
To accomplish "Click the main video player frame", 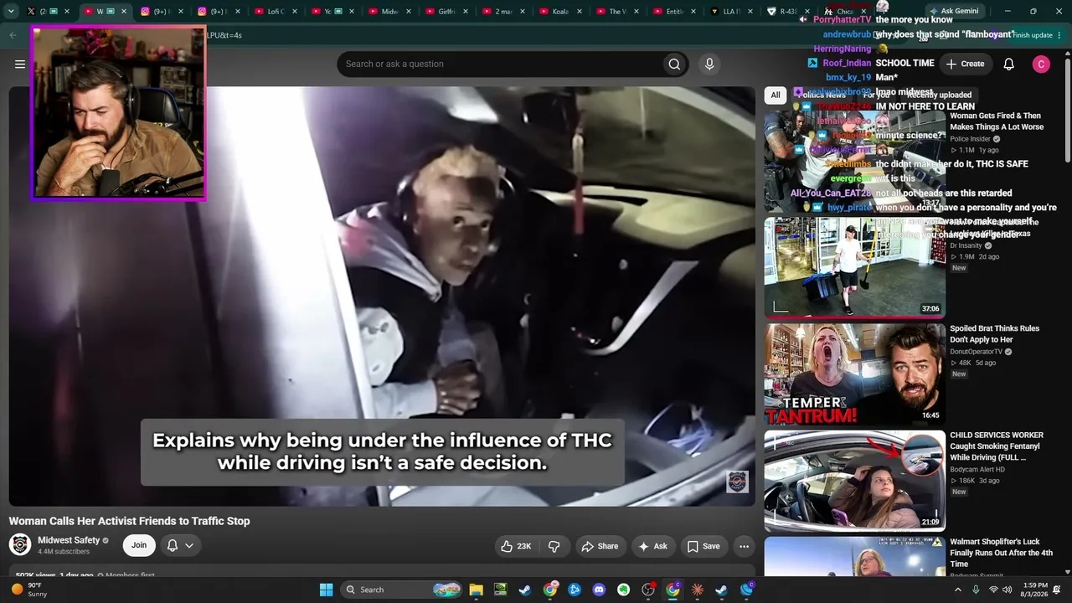I will (x=382, y=296).
